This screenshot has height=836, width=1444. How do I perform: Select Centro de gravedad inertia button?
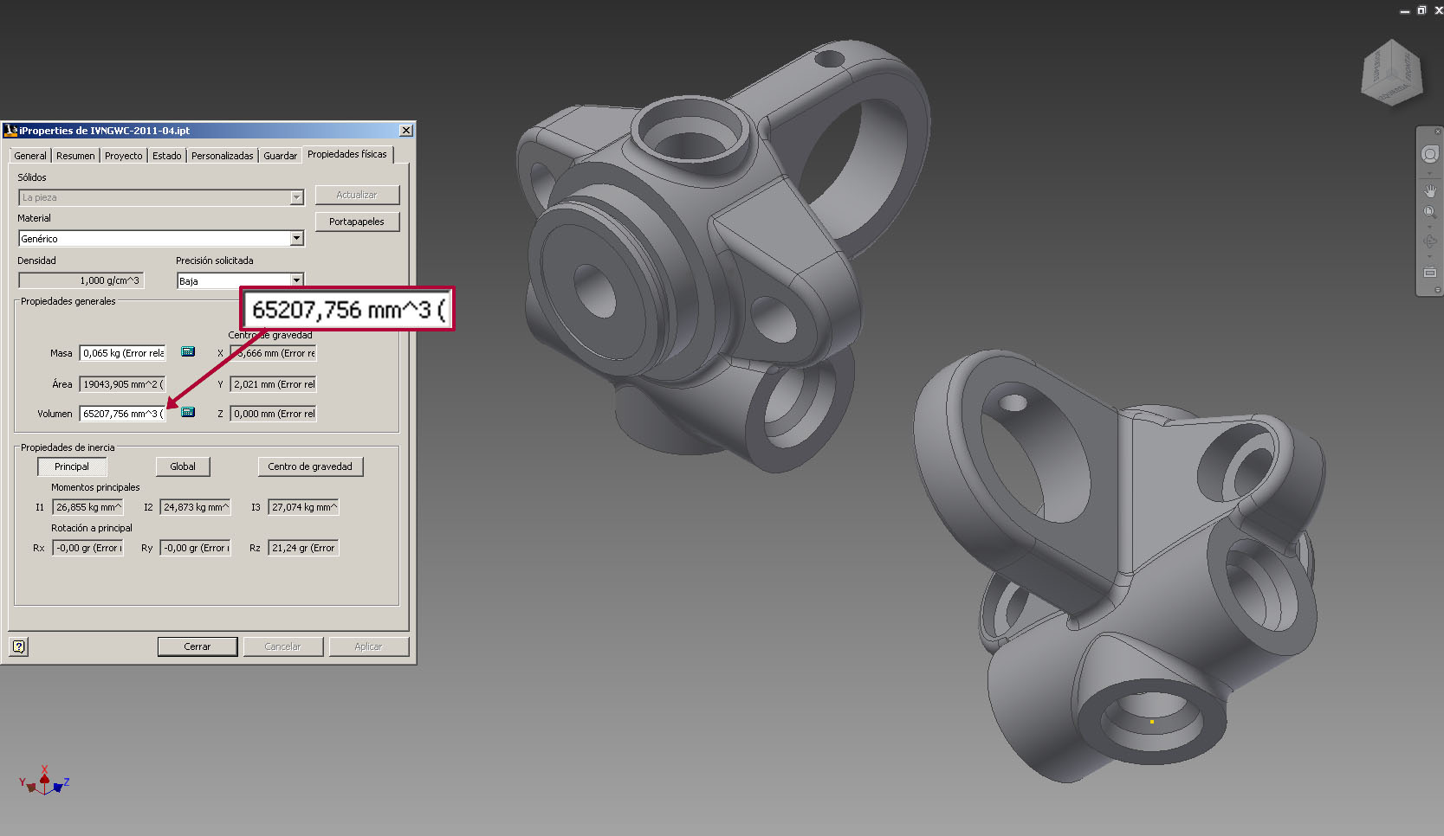(x=310, y=466)
